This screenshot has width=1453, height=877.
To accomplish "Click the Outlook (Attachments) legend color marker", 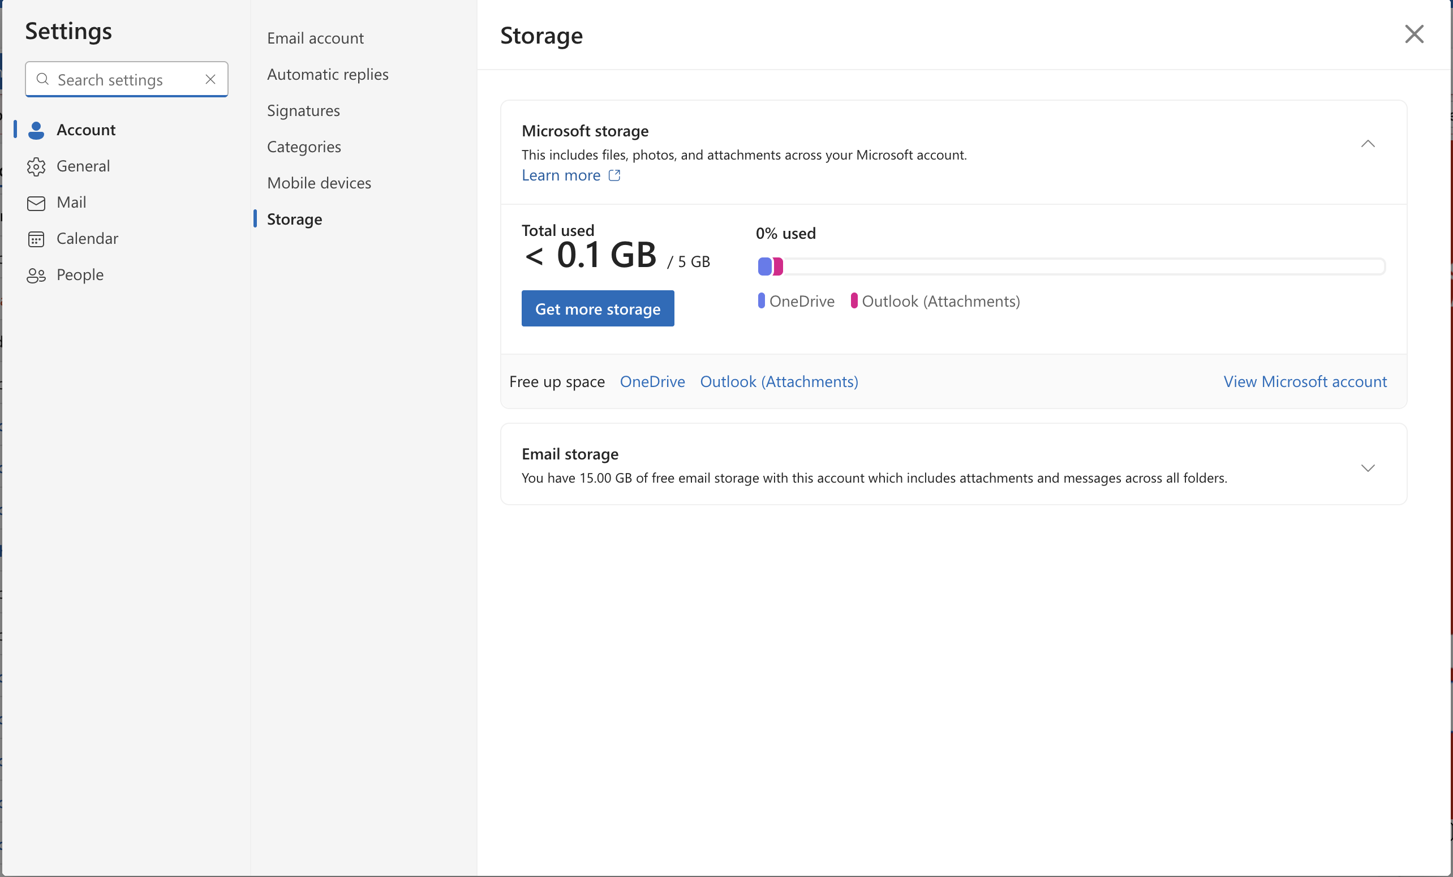I will (854, 301).
